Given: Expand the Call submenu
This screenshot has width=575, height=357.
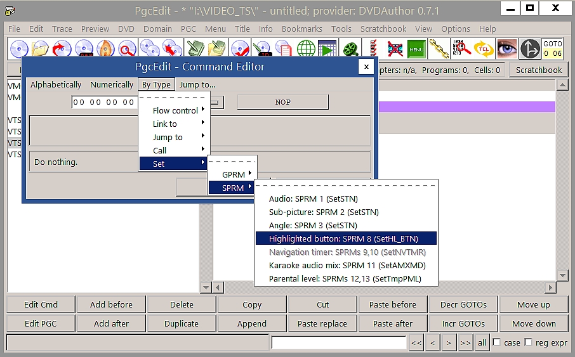Looking at the screenshot, I should click(175, 150).
